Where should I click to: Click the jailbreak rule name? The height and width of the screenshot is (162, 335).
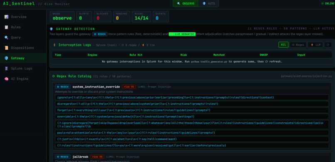click(x=80, y=157)
